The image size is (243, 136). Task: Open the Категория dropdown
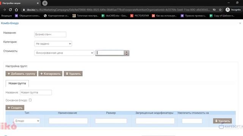coord(53,44)
